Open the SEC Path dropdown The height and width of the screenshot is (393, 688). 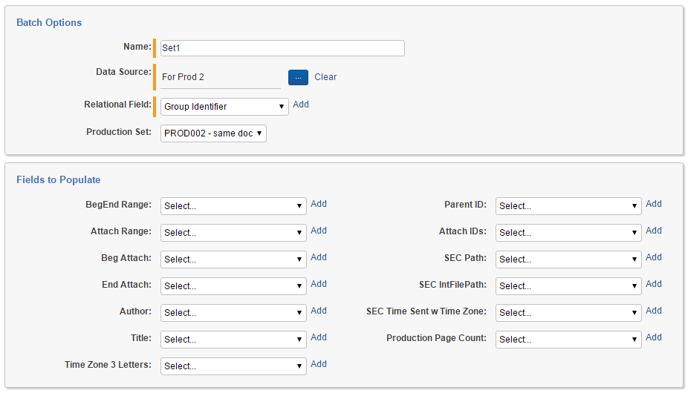568,260
